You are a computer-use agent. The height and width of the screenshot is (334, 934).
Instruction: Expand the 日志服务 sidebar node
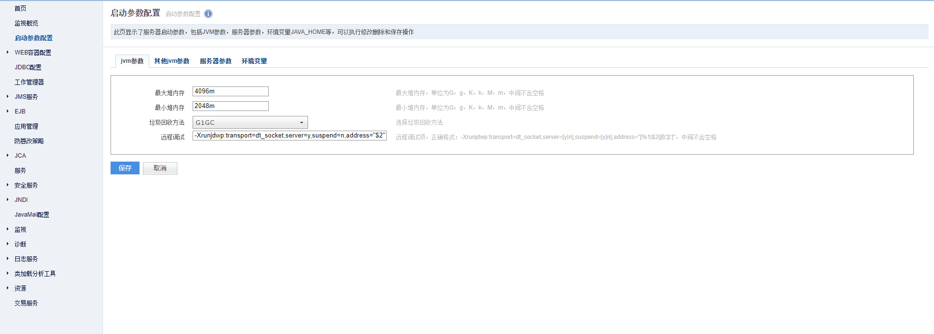pyautogui.click(x=8, y=258)
